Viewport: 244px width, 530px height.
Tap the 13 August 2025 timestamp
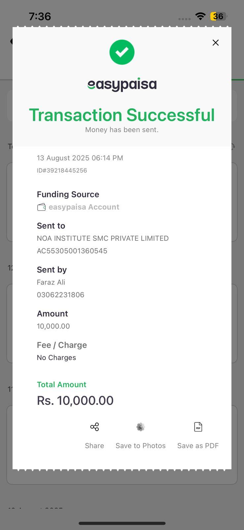pyautogui.click(x=80, y=158)
